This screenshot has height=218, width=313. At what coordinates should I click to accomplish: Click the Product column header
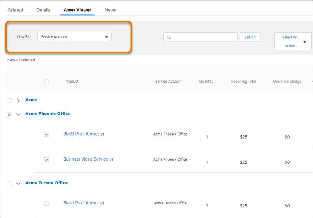point(72,82)
